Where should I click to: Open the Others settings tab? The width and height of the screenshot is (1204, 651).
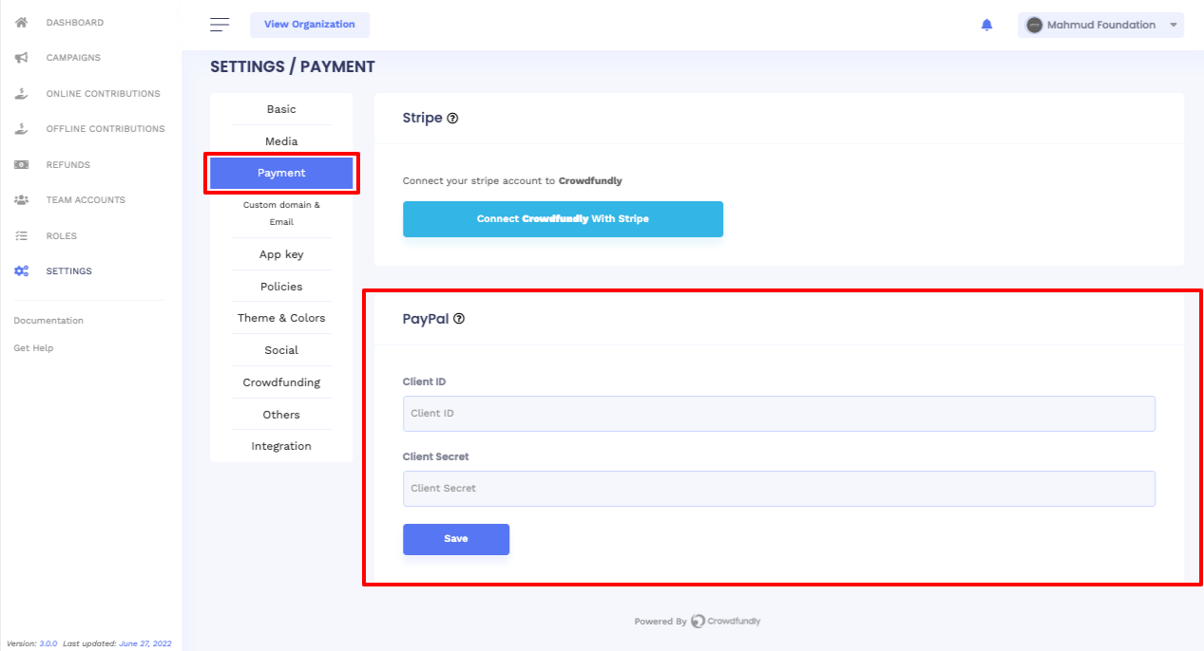pyautogui.click(x=281, y=415)
